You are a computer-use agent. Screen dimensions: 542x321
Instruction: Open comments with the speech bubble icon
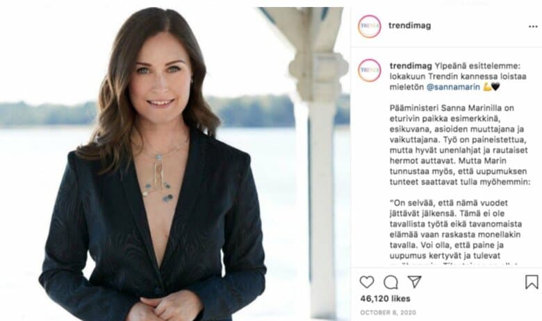[391, 281]
